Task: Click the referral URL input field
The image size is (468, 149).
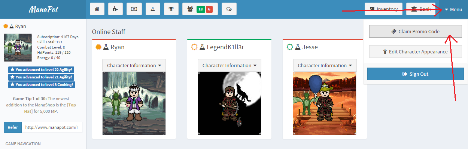Action: pyautogui.click(x=52, y=127)
